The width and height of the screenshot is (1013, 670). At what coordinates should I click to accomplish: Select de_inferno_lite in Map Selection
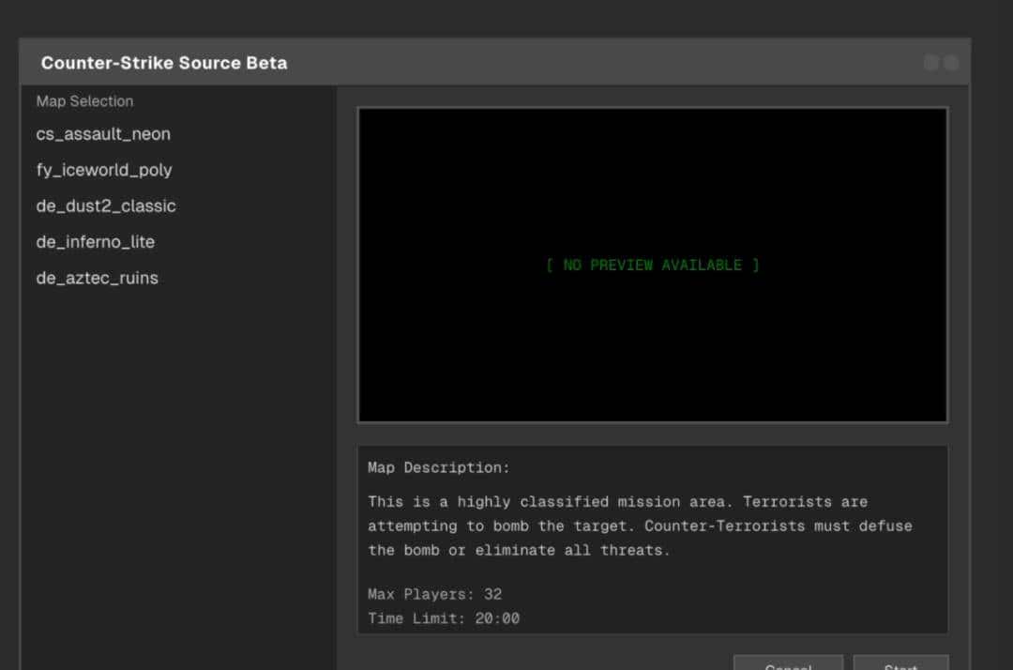coord(96,242)
